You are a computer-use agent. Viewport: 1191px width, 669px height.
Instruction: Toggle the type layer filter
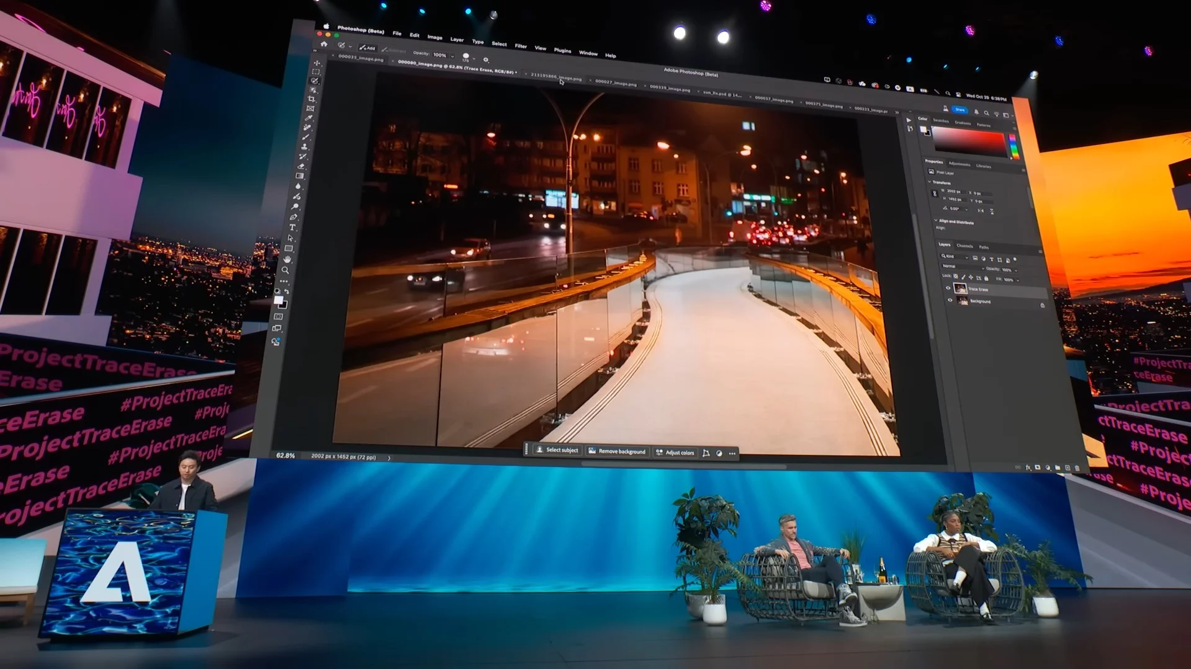click(x=991, y=260)
